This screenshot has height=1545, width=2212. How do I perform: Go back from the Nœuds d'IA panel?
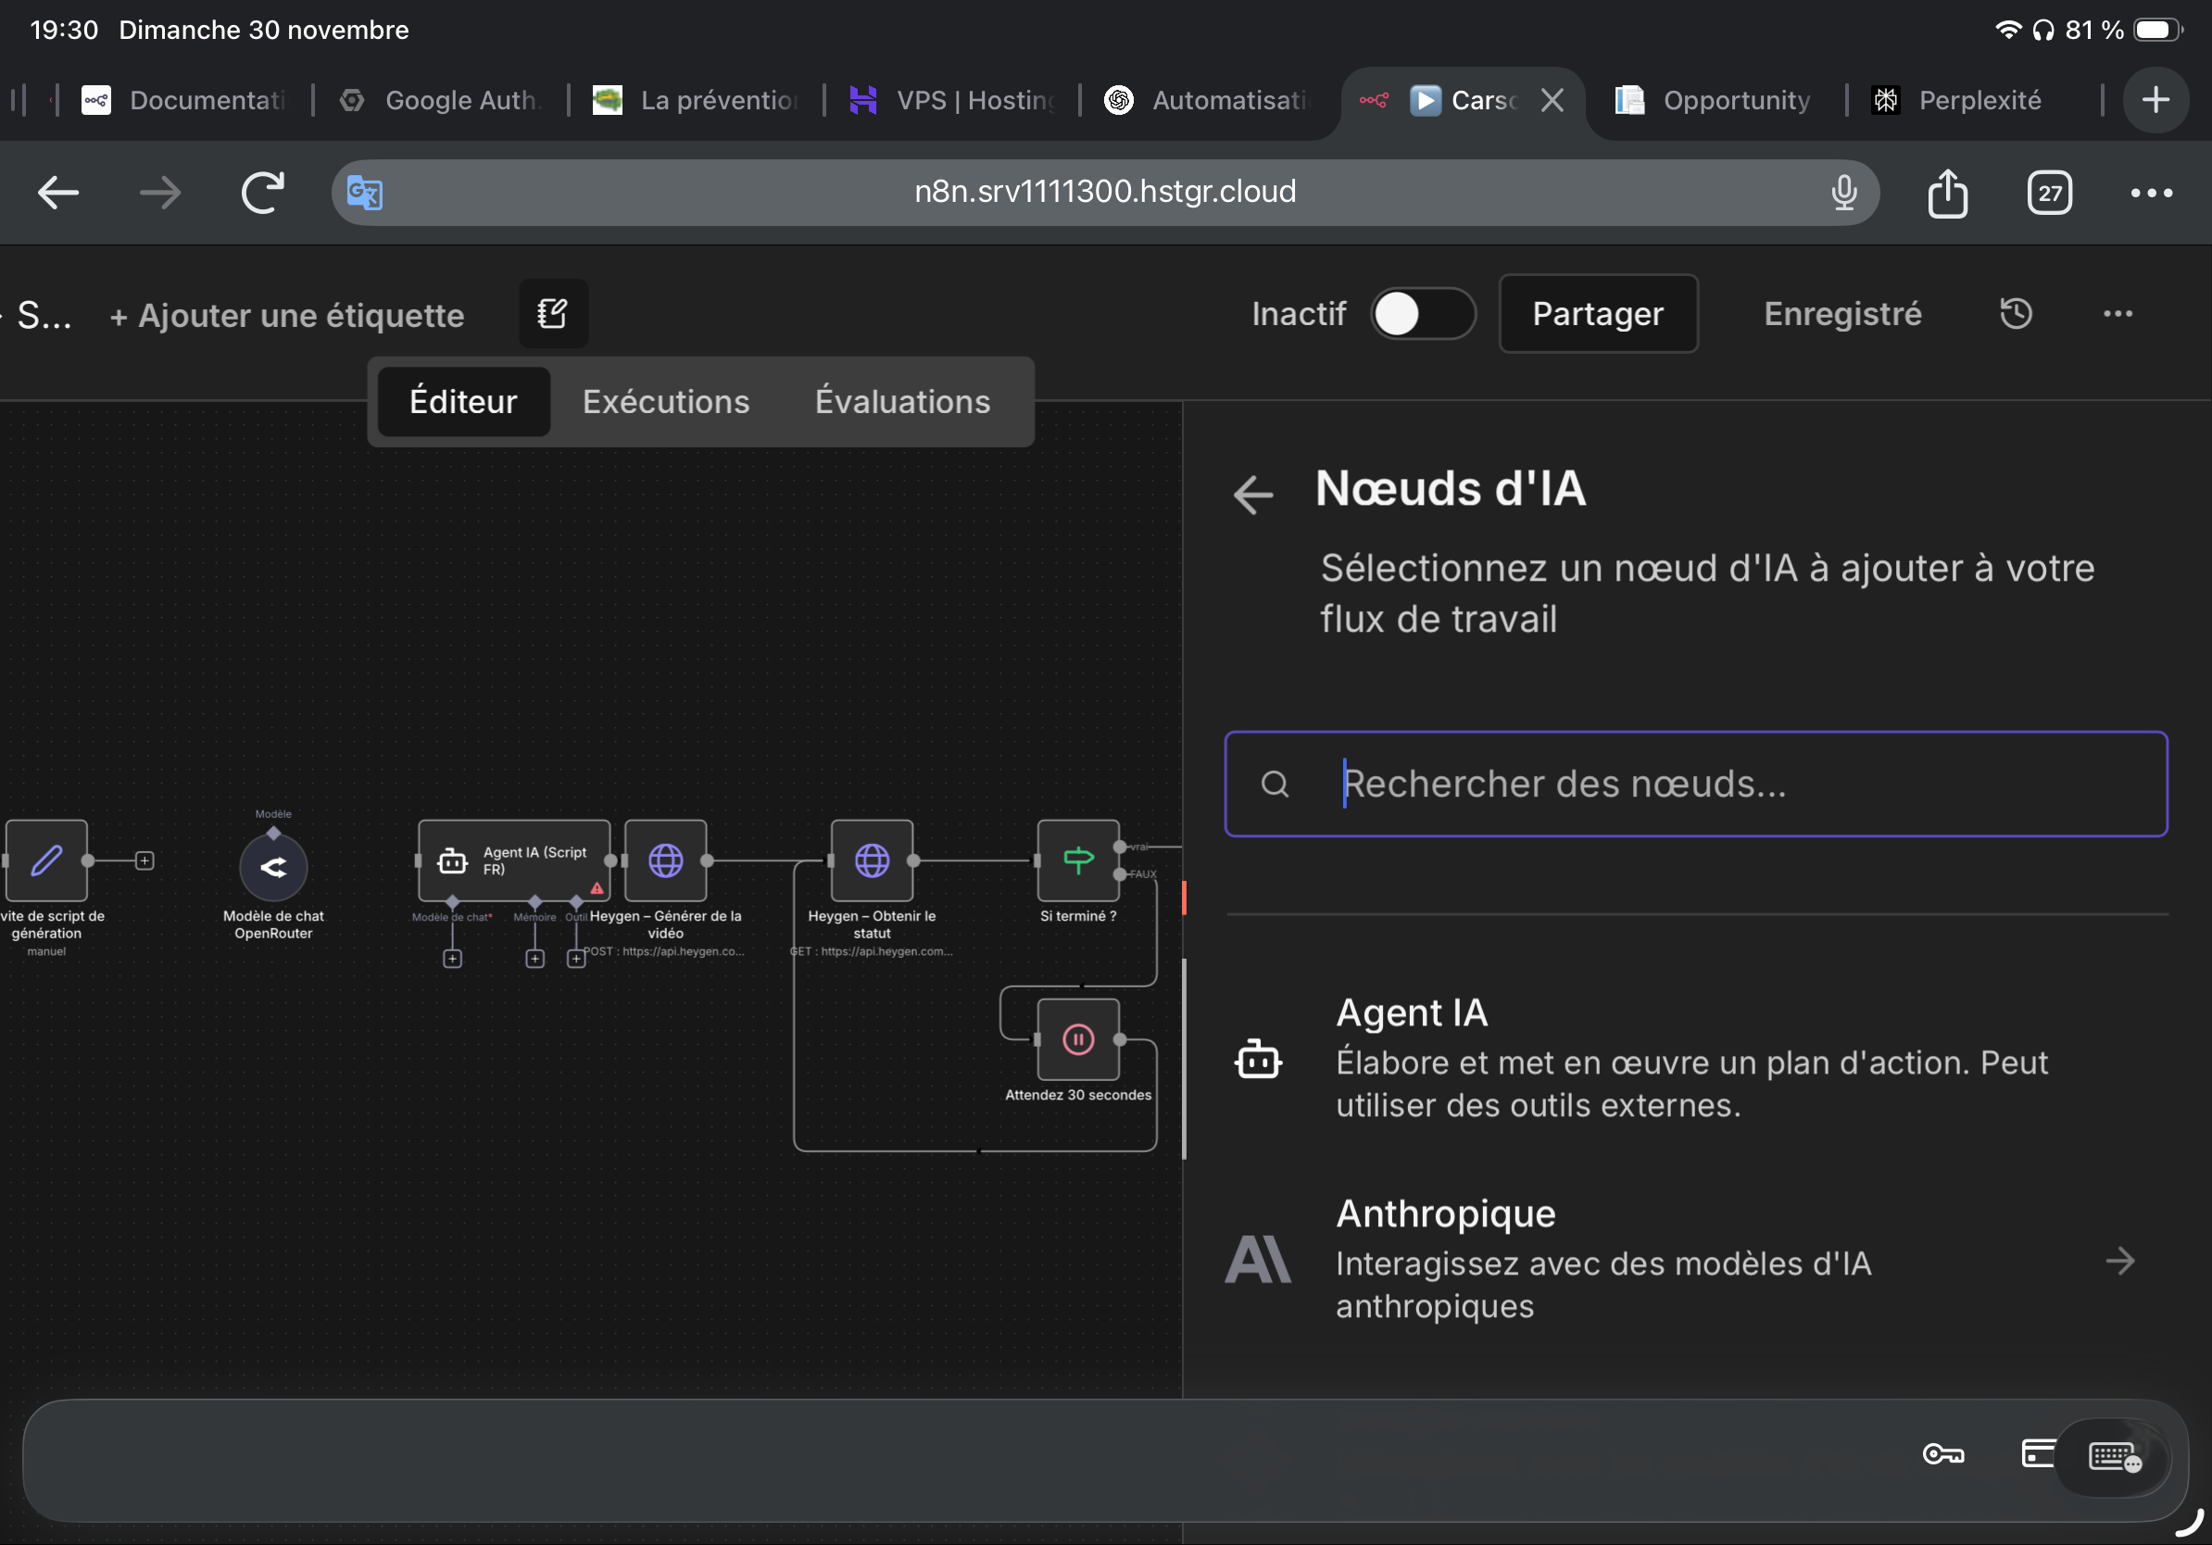tap(1253, 494)
